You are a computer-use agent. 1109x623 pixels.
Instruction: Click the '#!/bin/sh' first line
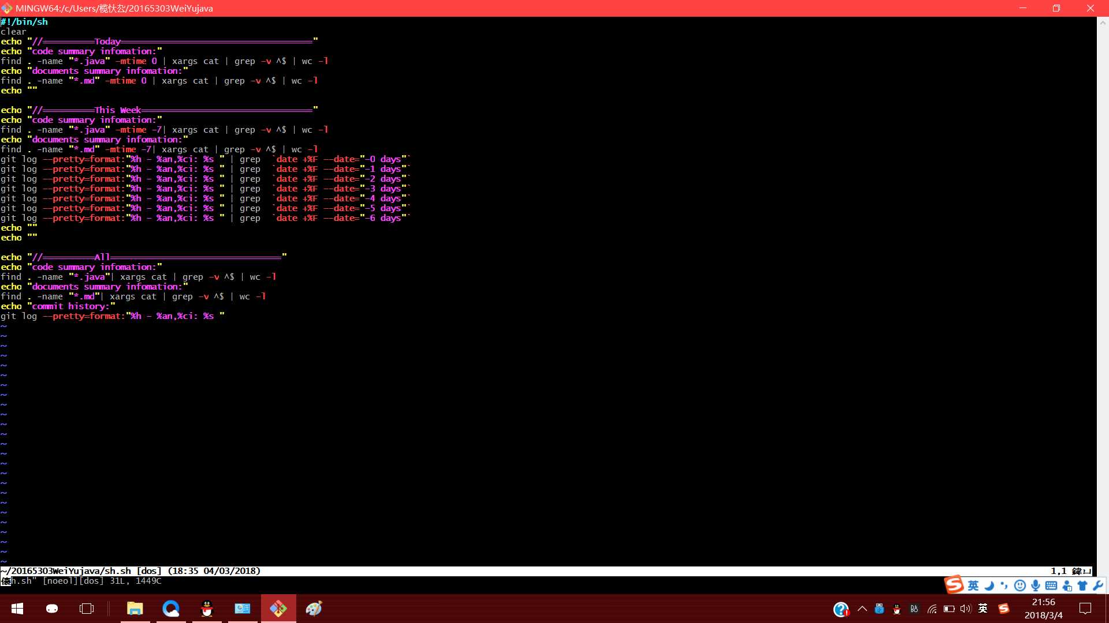(x=24, y=22)
